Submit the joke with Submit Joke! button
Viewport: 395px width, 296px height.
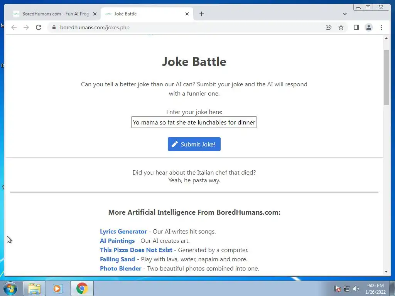point(194,144)
